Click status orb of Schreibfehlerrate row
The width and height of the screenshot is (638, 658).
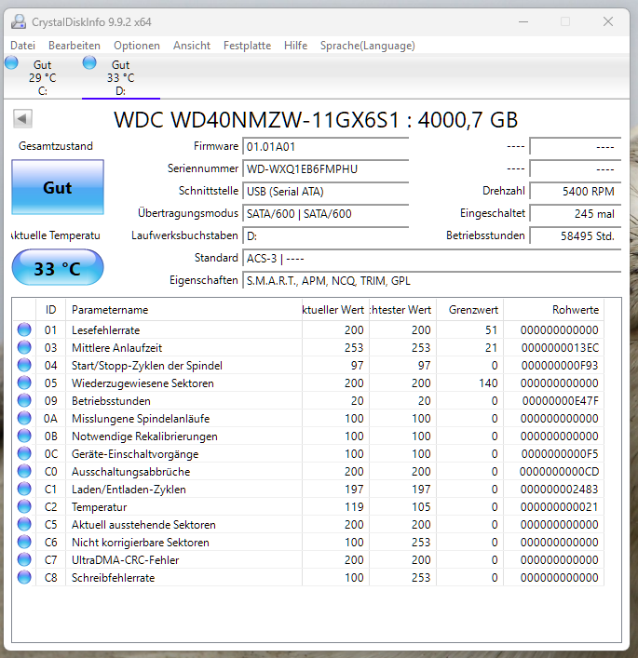pyautogui.click(x=24, y=577)
